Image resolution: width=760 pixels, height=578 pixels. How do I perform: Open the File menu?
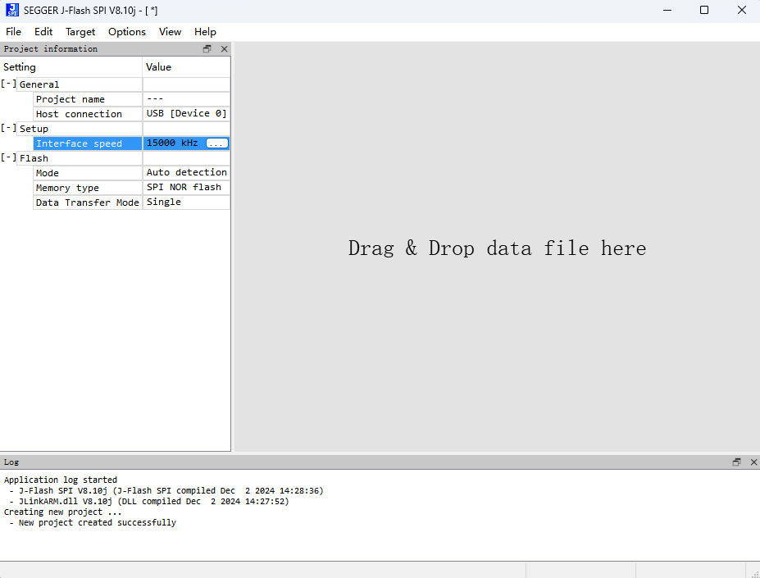[x=14, y=32]
